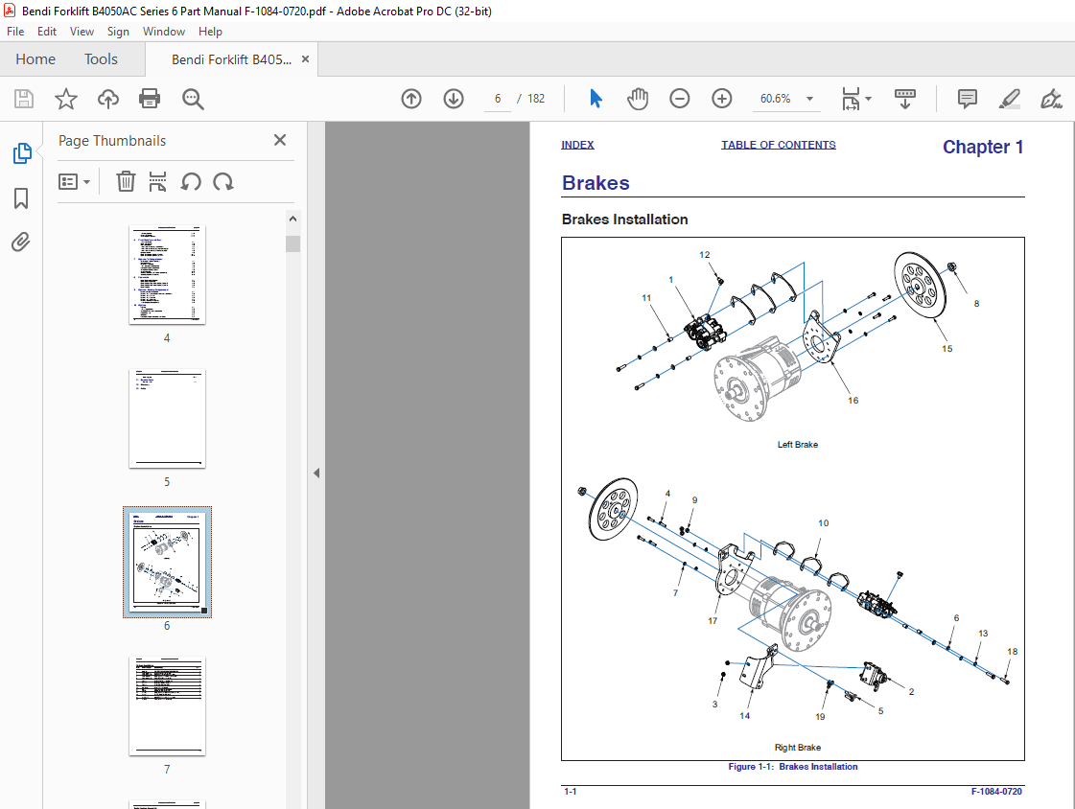Click the page number input field
The image size is (1075, 809).
[498, 99]
